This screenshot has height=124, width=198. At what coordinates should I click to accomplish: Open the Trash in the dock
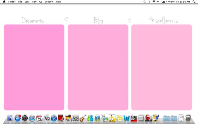188,118
